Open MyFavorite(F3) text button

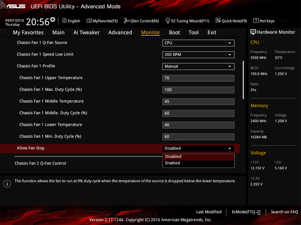[x=105, y=21]
